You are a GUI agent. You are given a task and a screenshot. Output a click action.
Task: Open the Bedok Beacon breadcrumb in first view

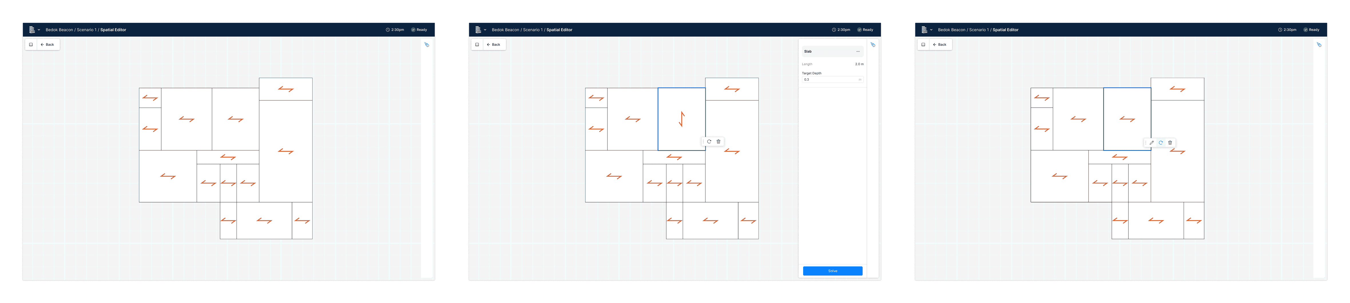(x=59, y=30)
